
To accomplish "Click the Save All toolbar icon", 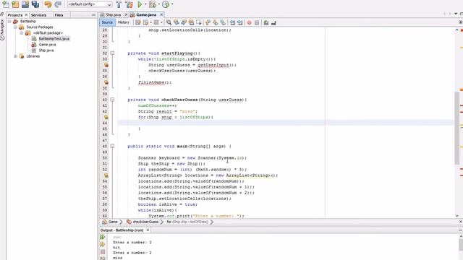I will pos(35,4).
